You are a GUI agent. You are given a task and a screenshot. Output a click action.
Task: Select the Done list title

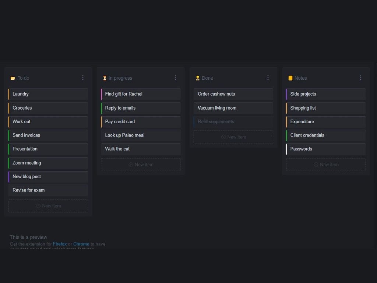[x=208, y=78]
